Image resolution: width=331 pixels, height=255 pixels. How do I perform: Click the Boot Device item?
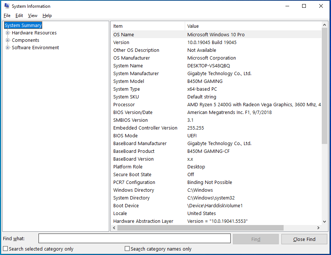pos(126,206)
